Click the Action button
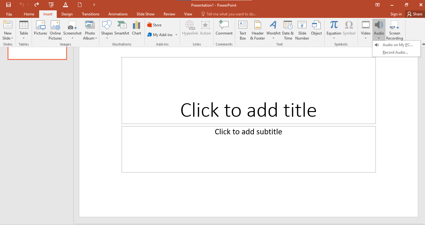The width and height of the screenshot is (425, 225). (205, 28)
